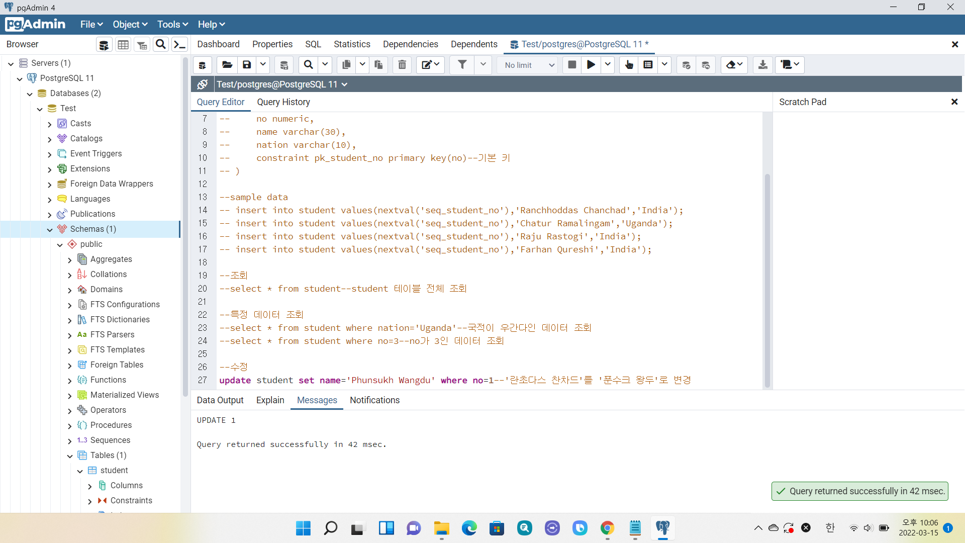Click the View Data grid icon in Browser

(x=123, y=45)
